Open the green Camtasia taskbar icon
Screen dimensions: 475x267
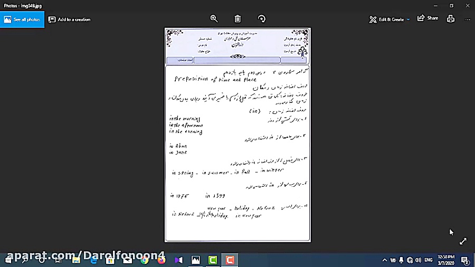[213, 260]
